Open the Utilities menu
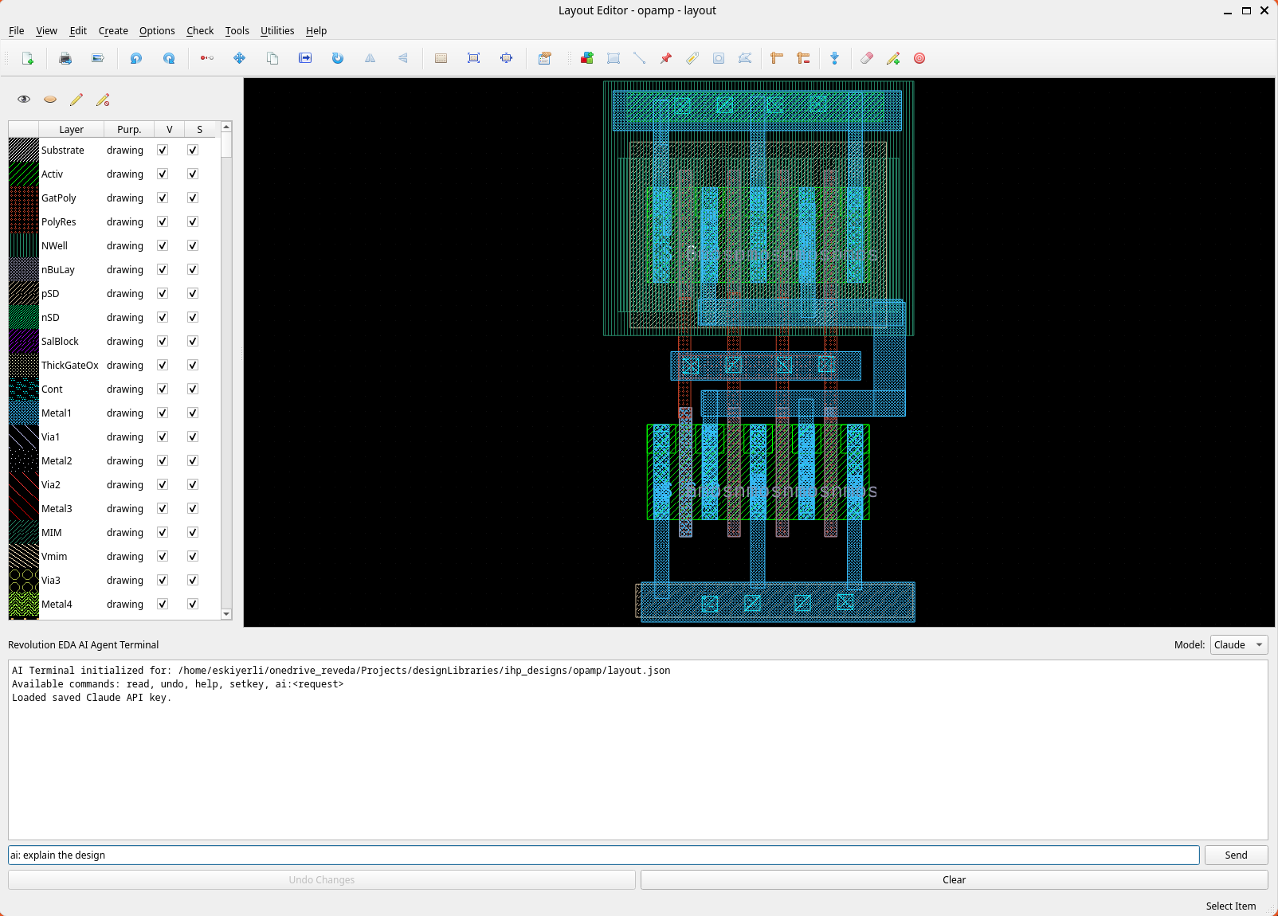The image size is (1278, 916). 277,30
